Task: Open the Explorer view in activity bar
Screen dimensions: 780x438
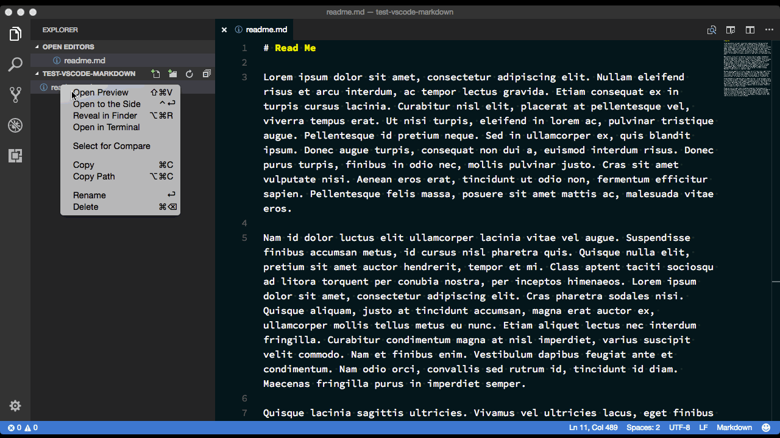Action: click(x=15, y=34)
